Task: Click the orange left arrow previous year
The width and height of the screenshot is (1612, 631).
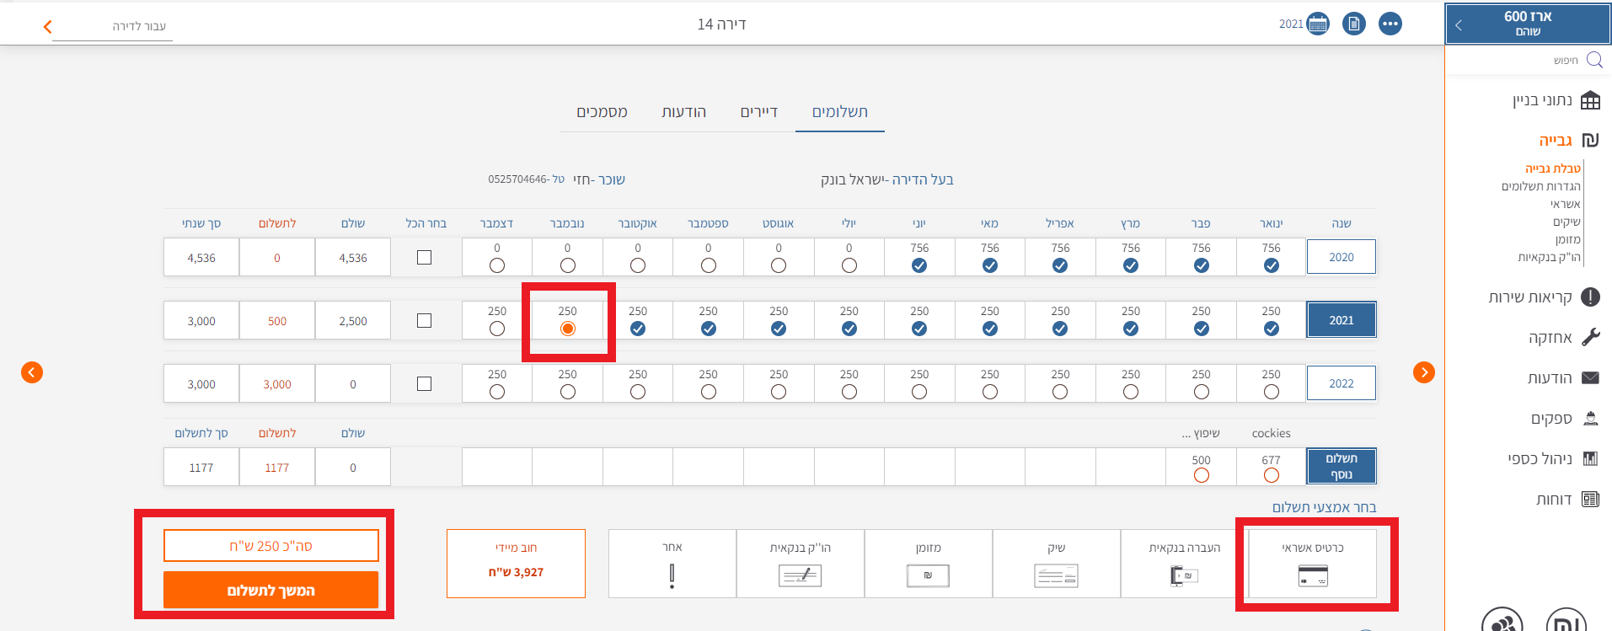Action: (32, 372)
